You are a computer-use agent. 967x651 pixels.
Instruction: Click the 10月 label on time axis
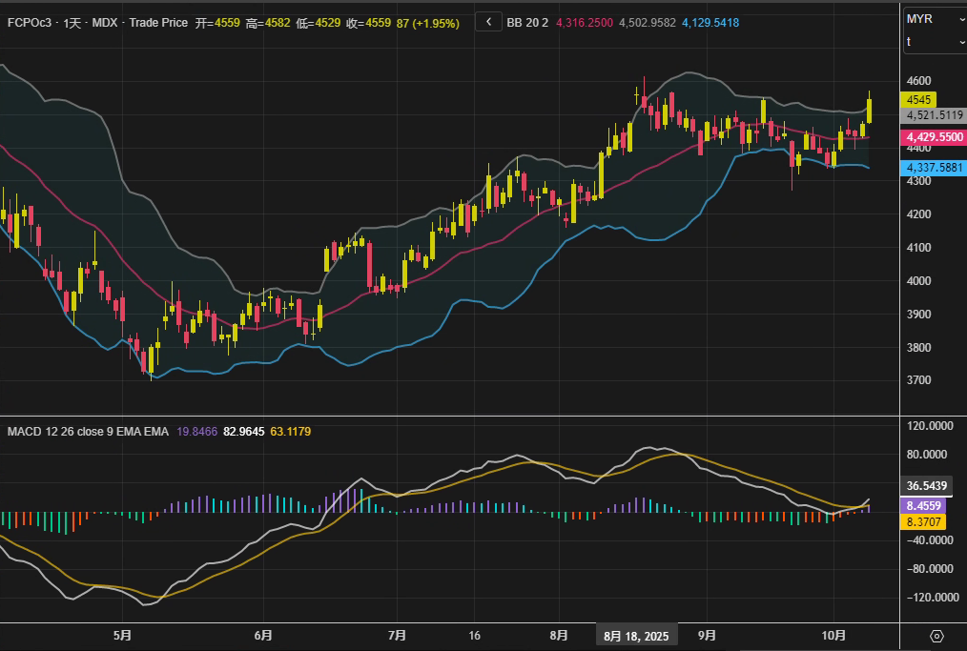834,636
